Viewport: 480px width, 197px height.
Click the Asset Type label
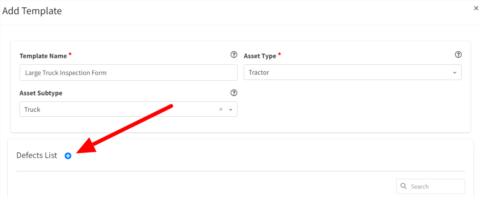coord(260,56)
